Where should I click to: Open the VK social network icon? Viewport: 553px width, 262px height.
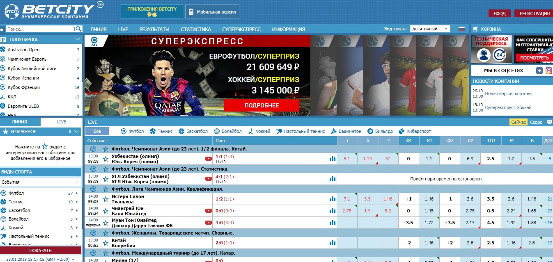(x=539, y=71)
